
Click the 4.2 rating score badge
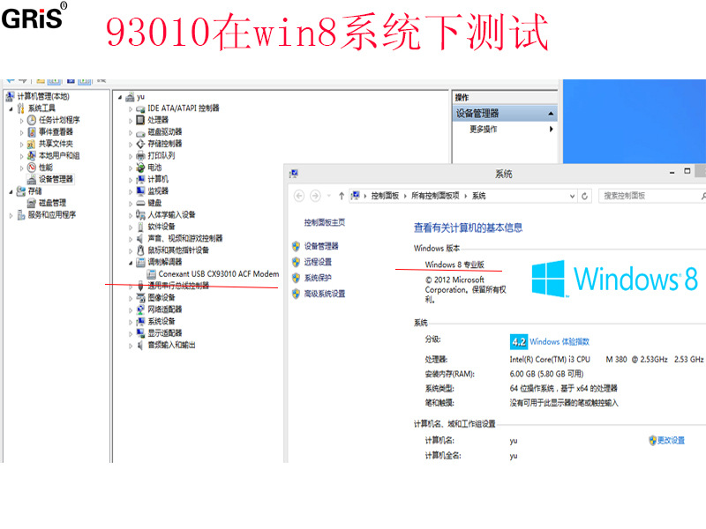pyautogui.click(x=519, y=342)
